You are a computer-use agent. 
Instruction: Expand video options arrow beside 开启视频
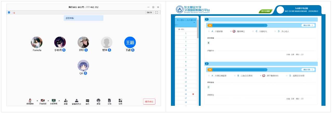click(48, 101)
